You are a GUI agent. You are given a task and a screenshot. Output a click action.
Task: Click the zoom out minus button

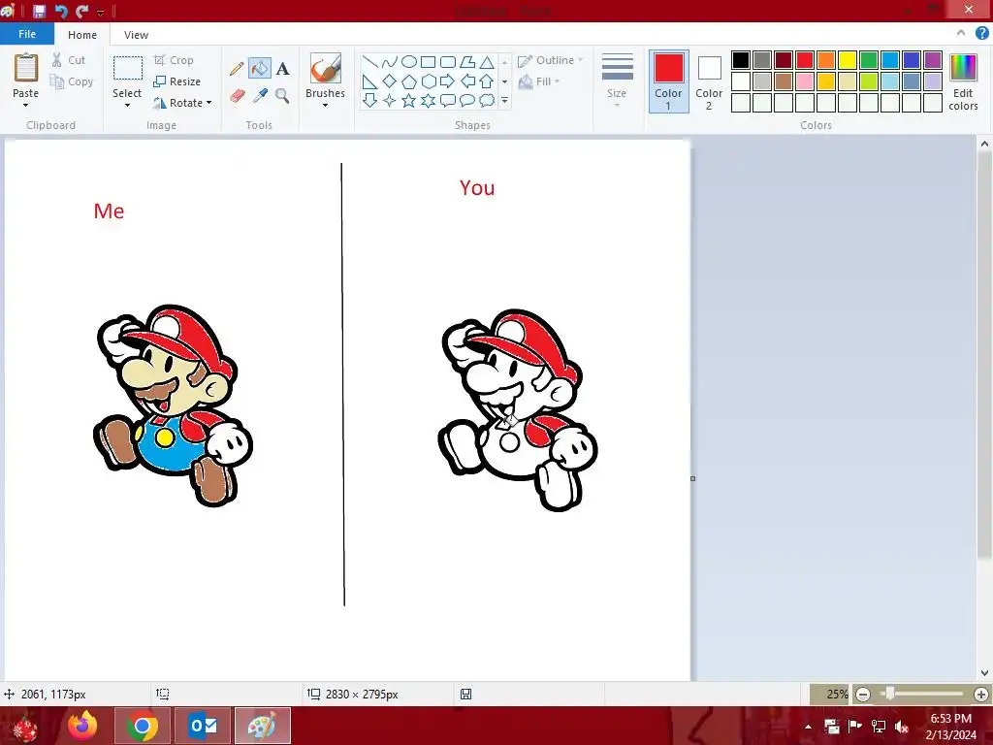pyautogui.click(x=862, y=695)
